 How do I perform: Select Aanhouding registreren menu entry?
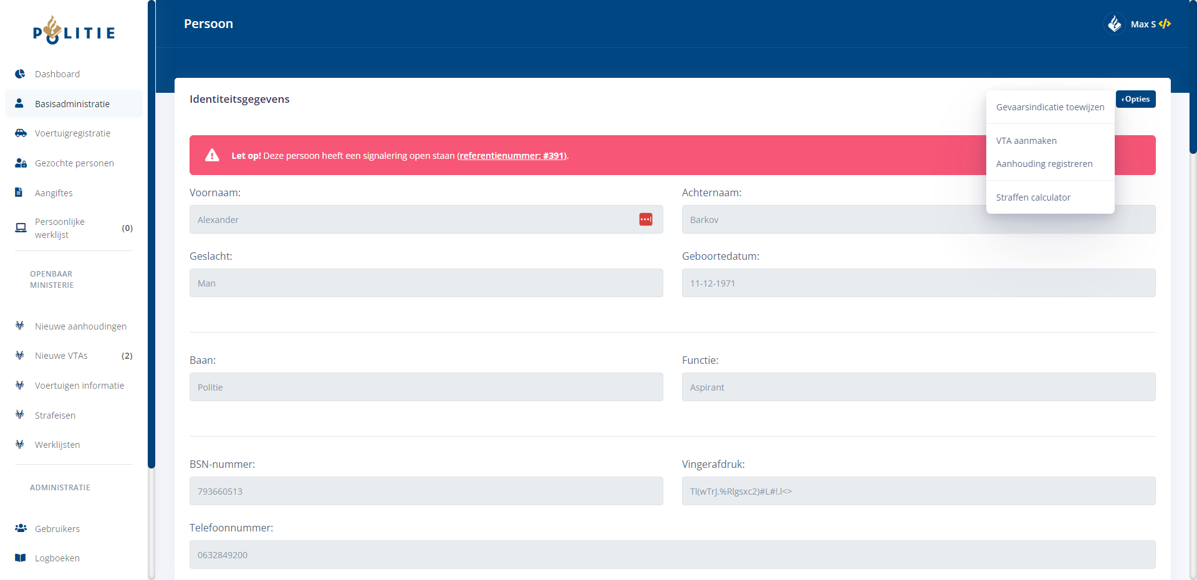(x=1044, y=164)
